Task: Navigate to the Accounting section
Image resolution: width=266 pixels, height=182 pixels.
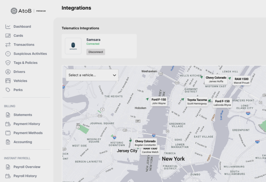Action: click(23, 142)
